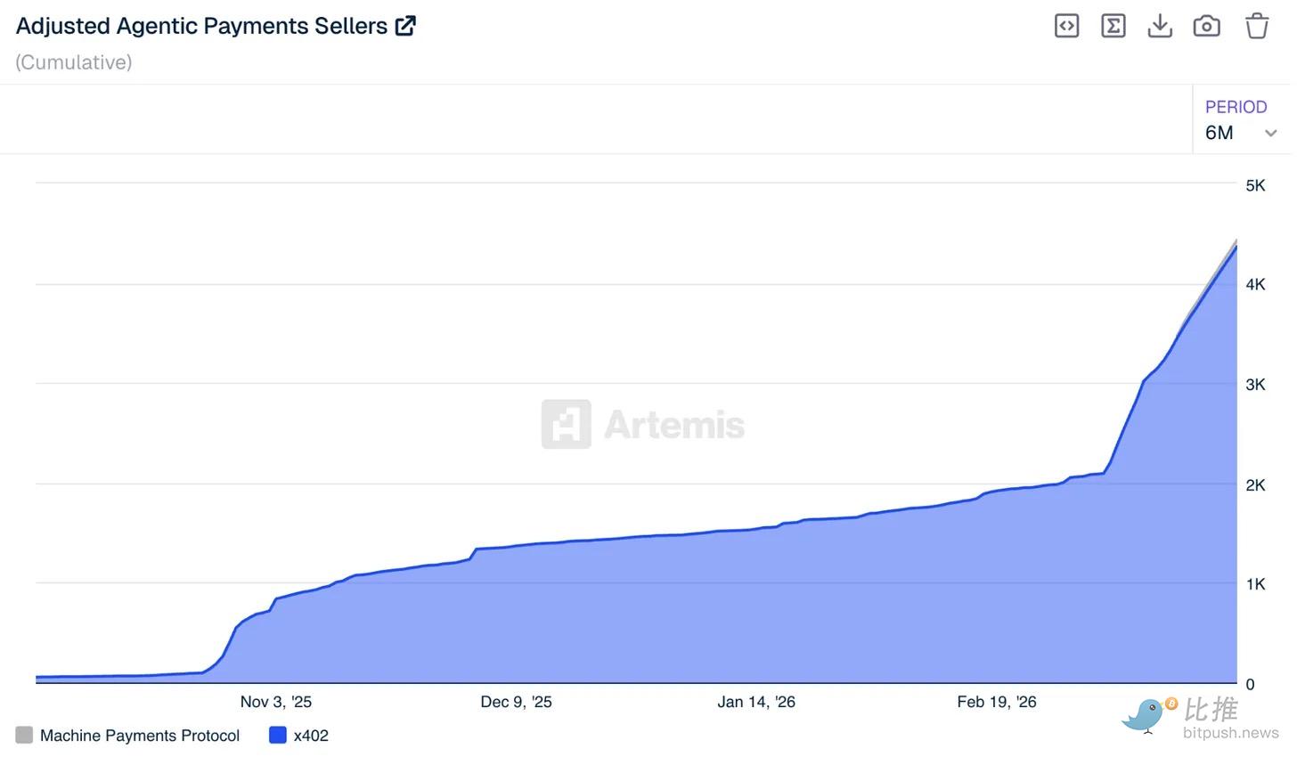Click the bitpush bird logo
This screenshot has height=757, width=1297.
[x=1147, y=714]
